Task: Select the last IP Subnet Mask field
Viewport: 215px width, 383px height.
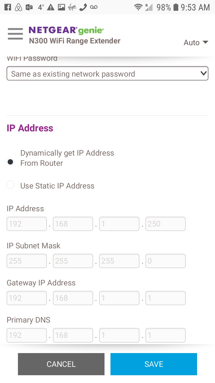Action: 165,261
